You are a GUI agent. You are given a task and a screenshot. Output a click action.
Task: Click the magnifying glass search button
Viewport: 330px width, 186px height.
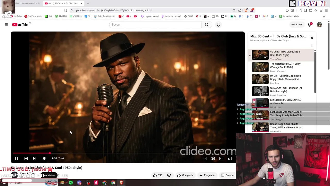click(x=207, y=25)
